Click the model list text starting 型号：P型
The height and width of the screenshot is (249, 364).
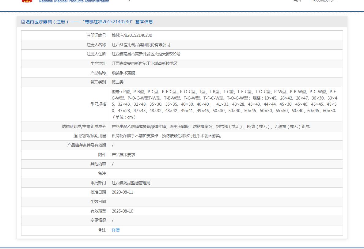click(x=224, y=104)
